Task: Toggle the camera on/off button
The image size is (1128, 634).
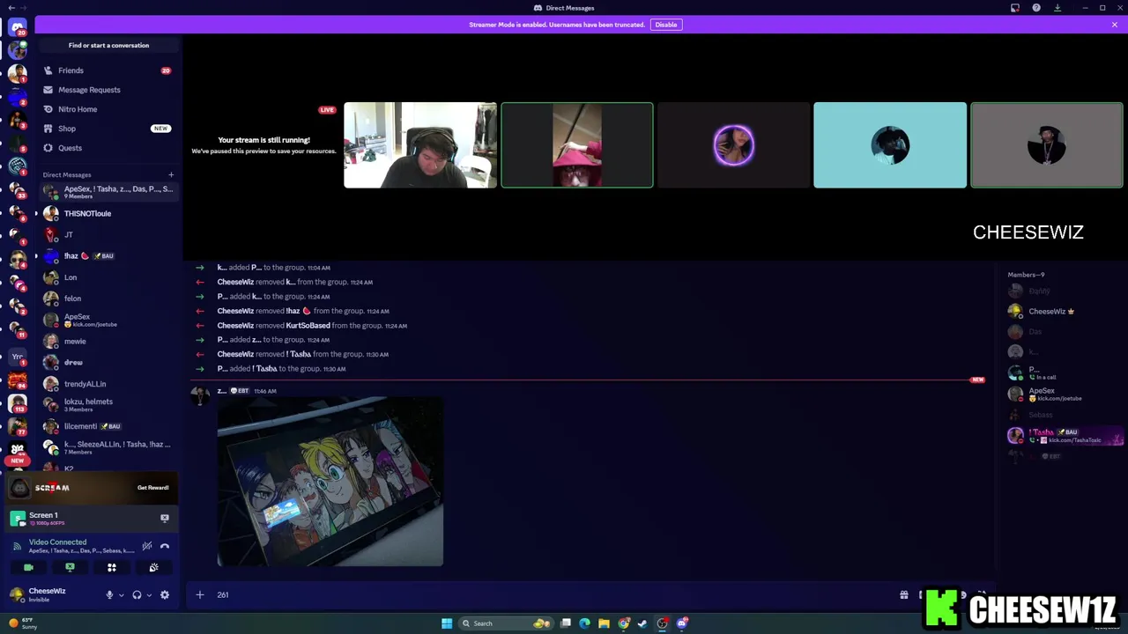Action: tap(28, 568)
